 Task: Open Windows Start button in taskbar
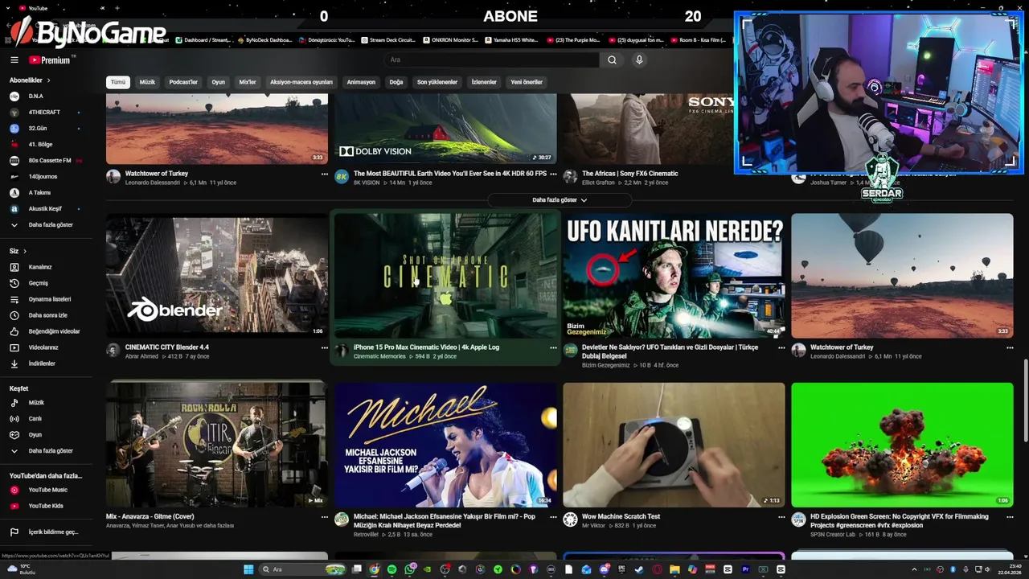coord(248,569)
